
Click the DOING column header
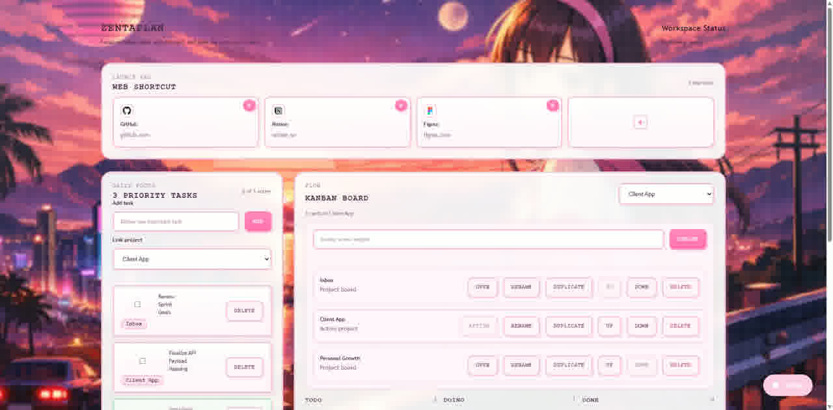[x=454, y=400]
